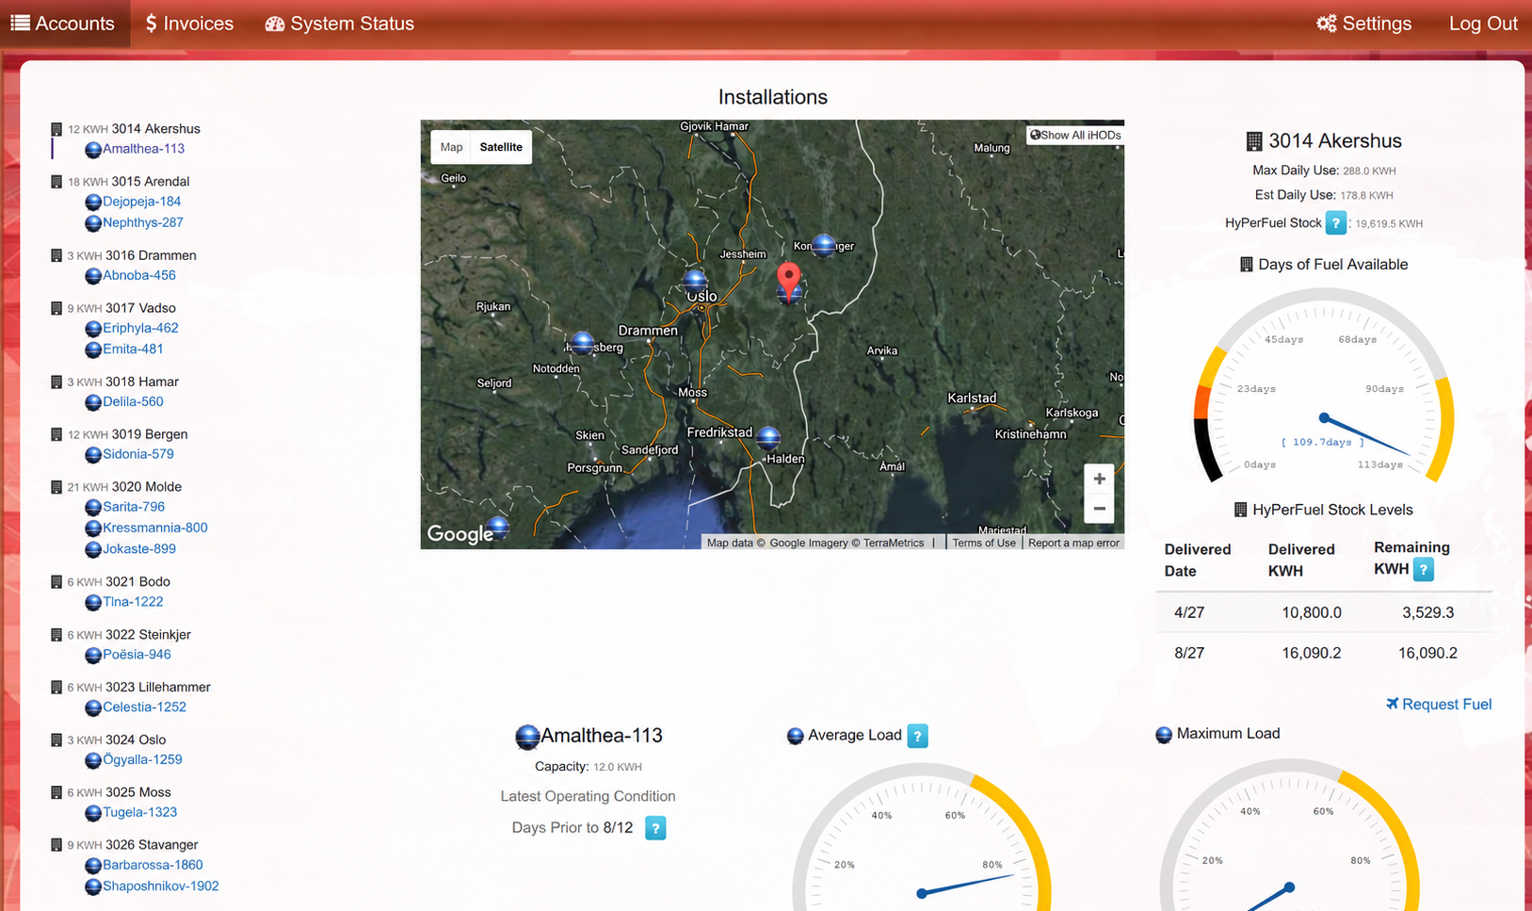Open Settings
The height and width of the screenshot is (911, 1532).
(x=1363, y=24)
